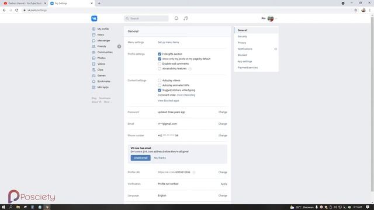Click Clips sidebar icon

coord(93,70)
